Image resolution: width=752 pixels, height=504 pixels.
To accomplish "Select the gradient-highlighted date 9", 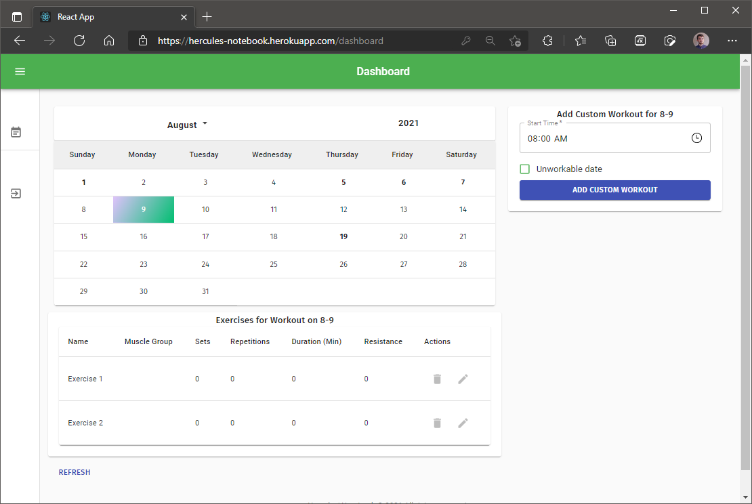I will (x=143, y=209).
